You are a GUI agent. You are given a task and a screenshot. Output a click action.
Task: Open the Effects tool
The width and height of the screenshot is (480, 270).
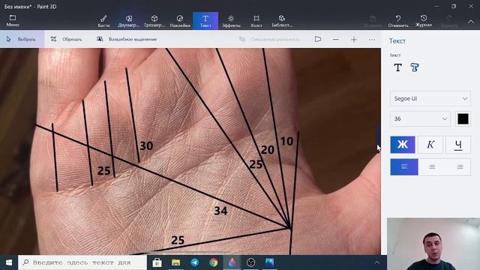click(x=231, y=21)
